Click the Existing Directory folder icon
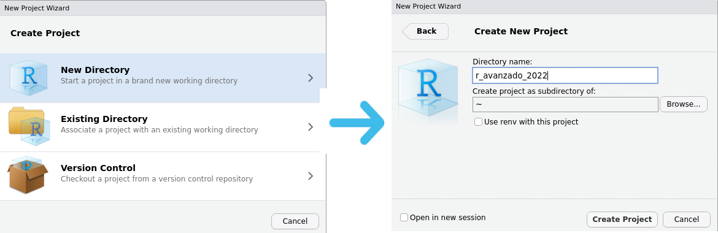 [29, 126]
